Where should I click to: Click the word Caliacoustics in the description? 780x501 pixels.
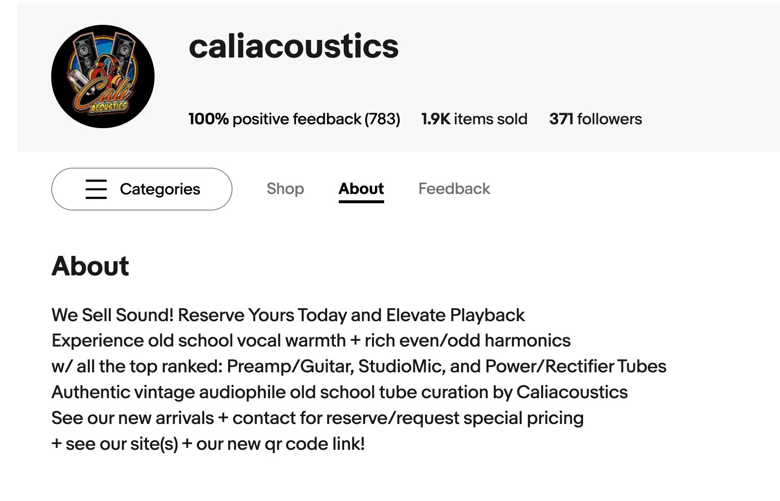tap(572, 392)
